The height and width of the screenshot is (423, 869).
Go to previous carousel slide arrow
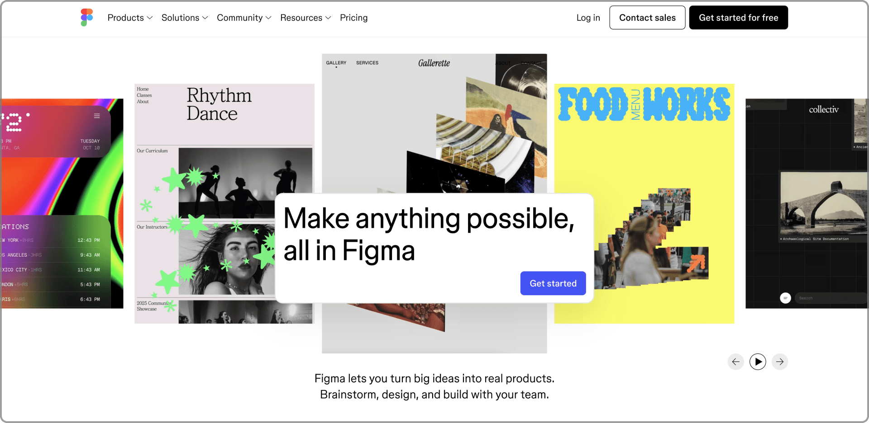[x=735, y=362]
